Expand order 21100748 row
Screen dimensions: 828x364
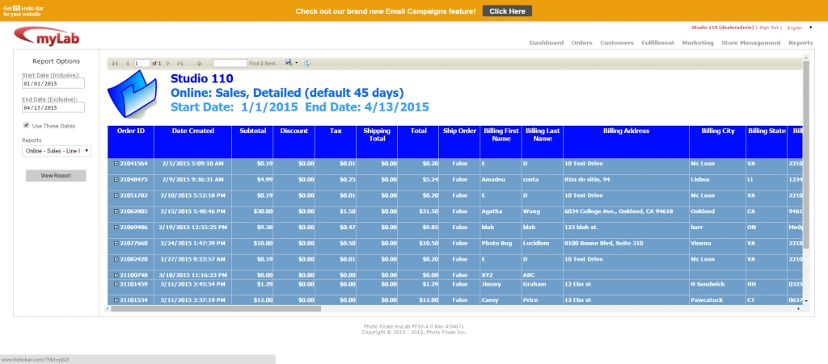tap(116, 275)
